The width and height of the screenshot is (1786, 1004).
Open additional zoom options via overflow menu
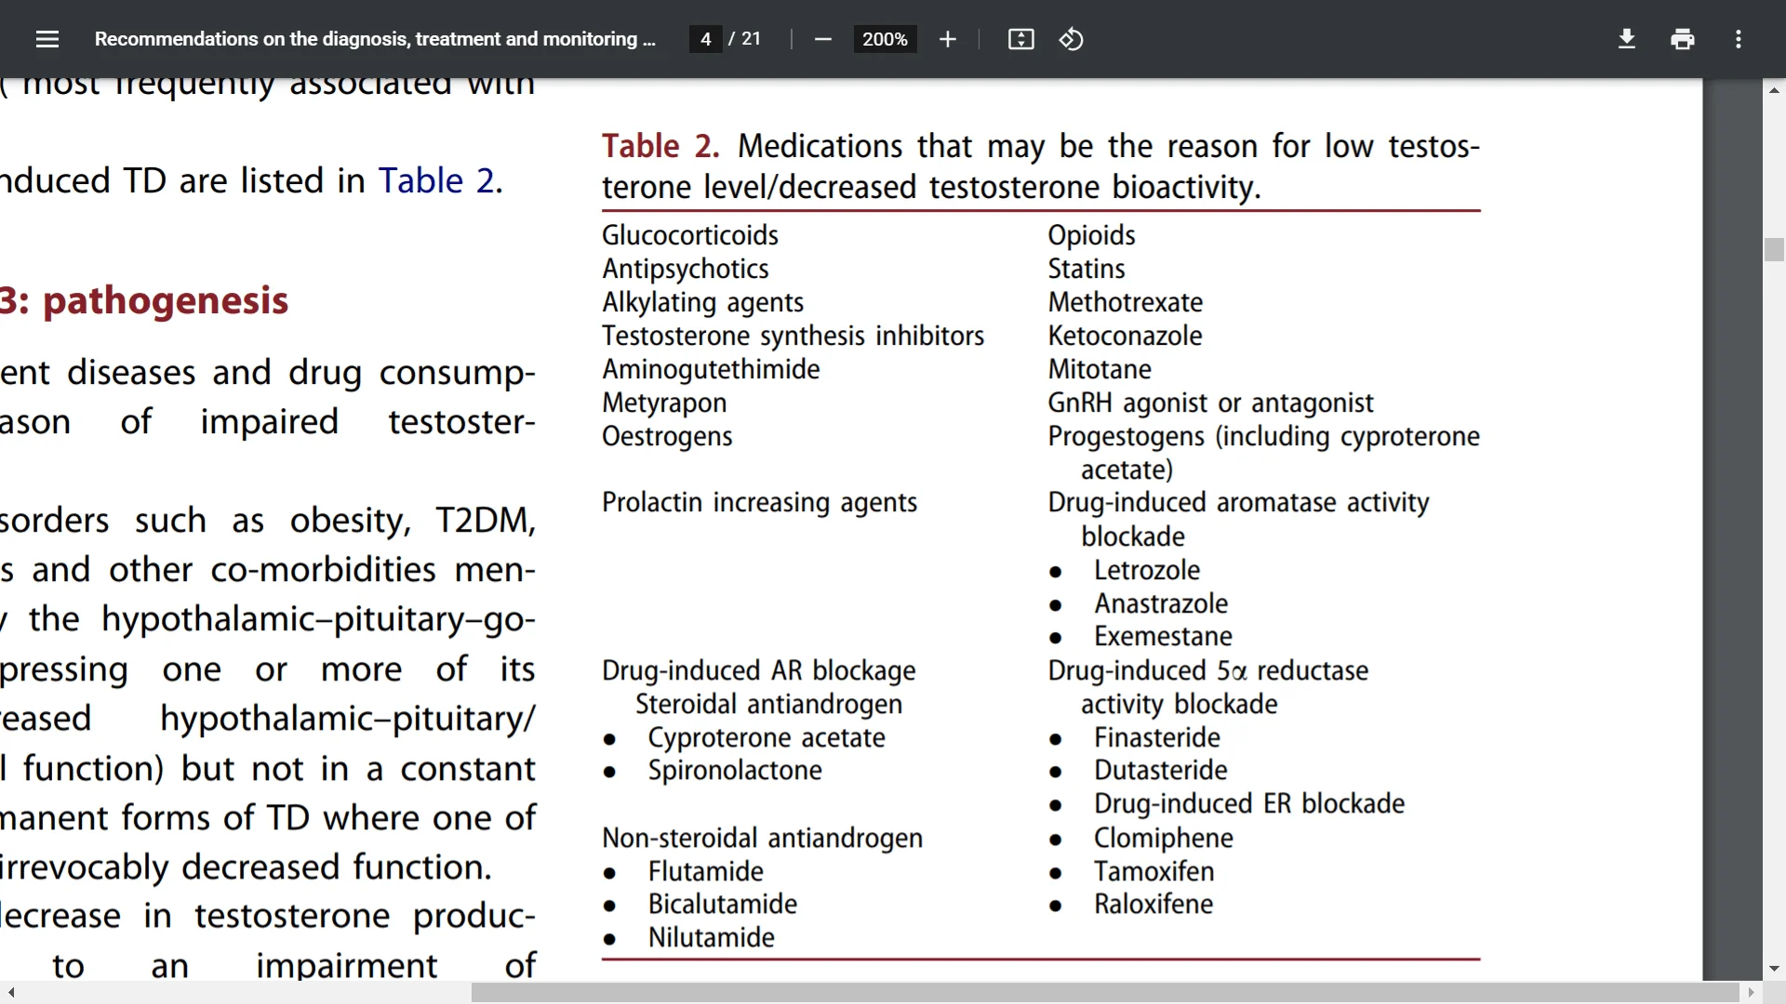pyautogui.click(x=1739, y=39)
